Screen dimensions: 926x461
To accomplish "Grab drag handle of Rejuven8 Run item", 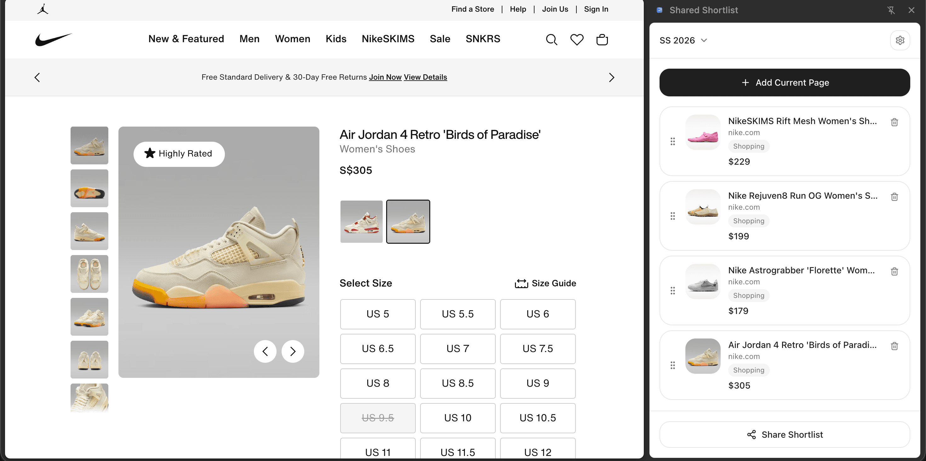I will click(x=672, y=216).
